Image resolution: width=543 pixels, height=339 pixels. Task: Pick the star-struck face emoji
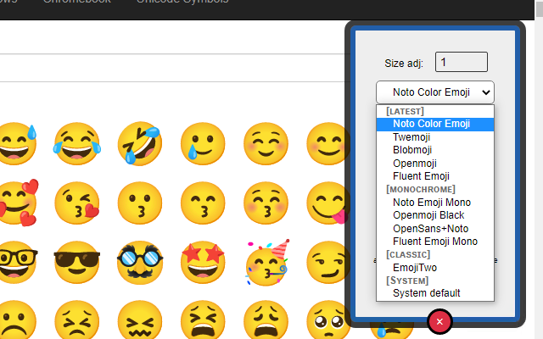point(203,263)
